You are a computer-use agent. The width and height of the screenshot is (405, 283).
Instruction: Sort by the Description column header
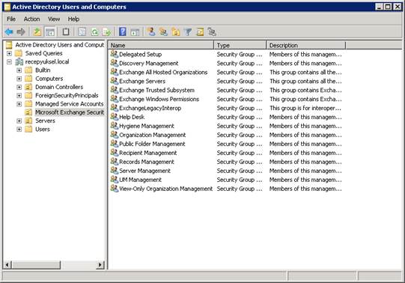306,46
